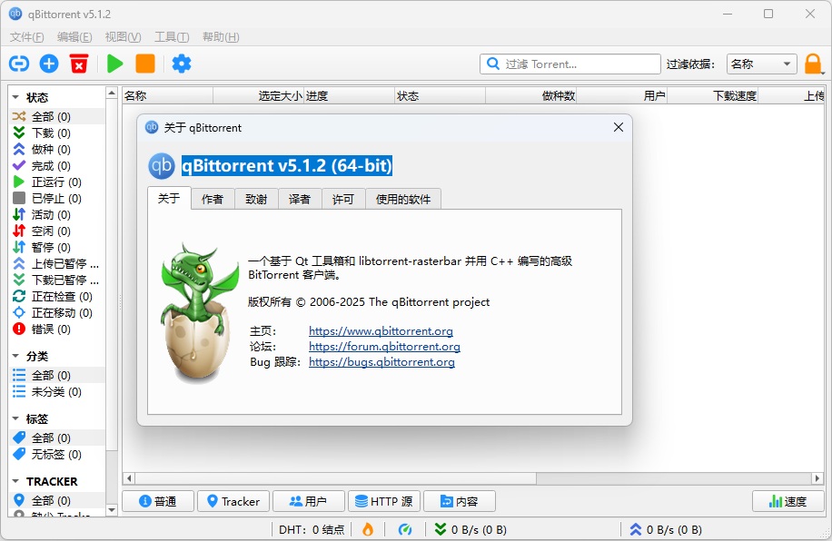Select 正运行 (0) status filter
The image size is (832, 541).
(56, 182)
